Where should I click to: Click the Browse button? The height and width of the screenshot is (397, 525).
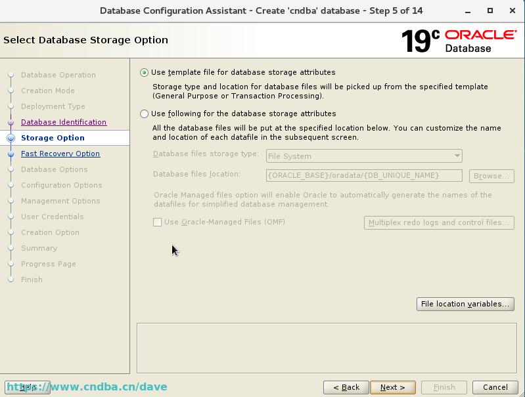pyautogui.click(x=491, y=176)
